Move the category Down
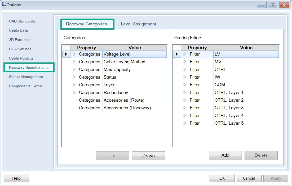Screen dimensions: 292x186 (148, 156)
